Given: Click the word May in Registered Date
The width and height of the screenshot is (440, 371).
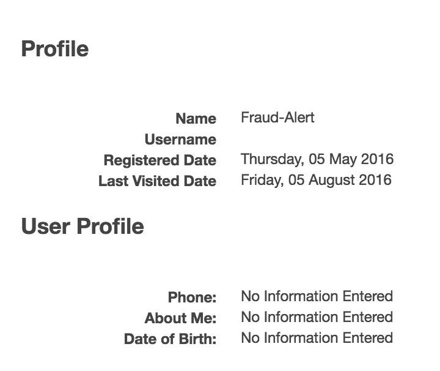Looking at the screenshot, I should 342,160.
